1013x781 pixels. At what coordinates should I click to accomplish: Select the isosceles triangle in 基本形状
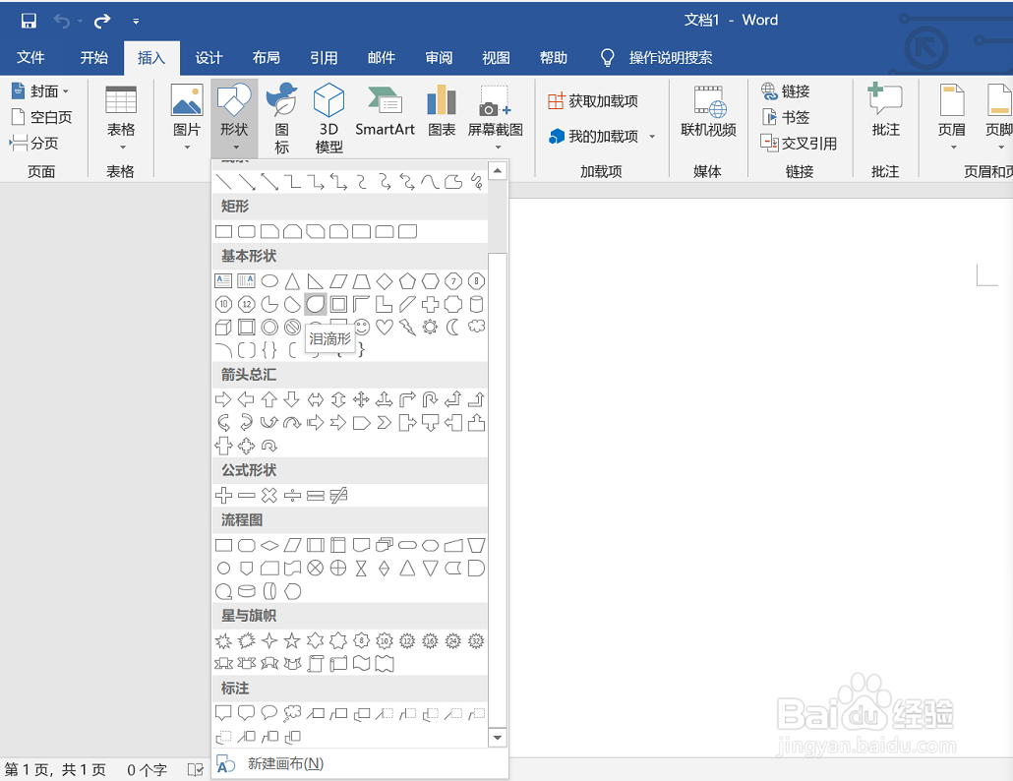click(x=293, y=281)
